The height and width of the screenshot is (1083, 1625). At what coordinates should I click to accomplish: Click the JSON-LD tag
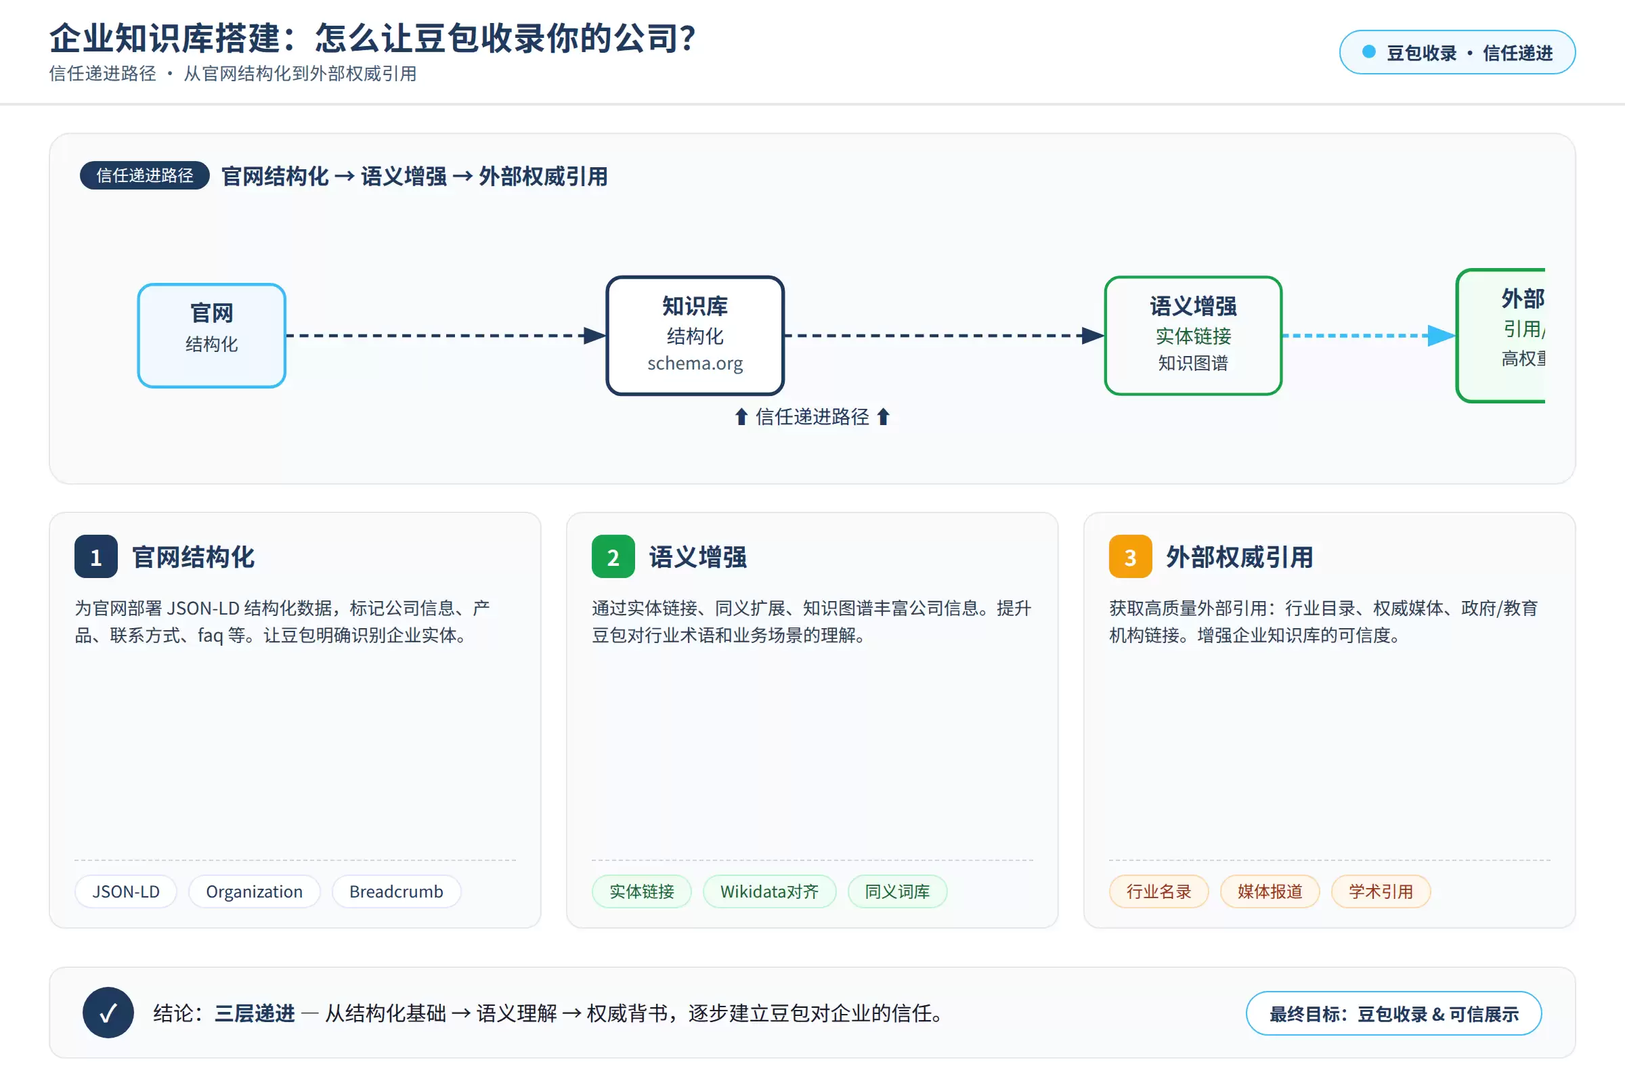[x=126, y=891]
